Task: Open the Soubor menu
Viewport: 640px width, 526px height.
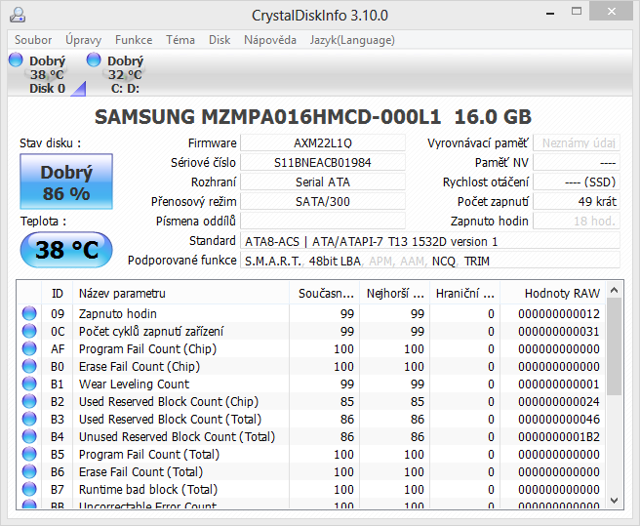Action: tap(33, 40)
